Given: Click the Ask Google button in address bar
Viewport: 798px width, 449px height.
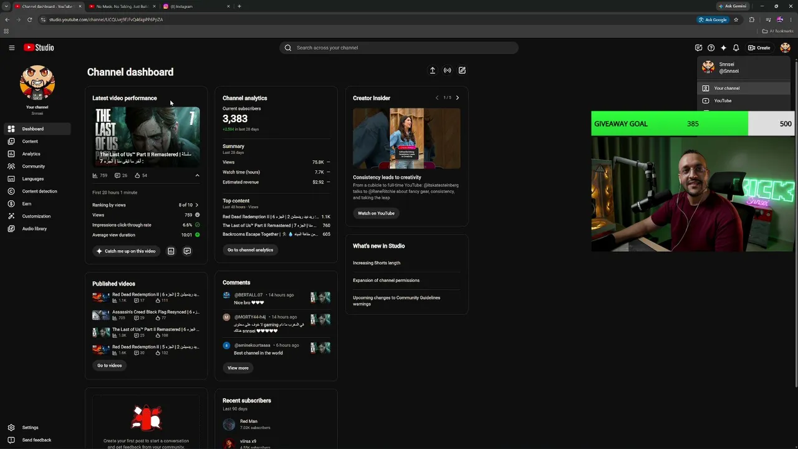Looking at the screenshot, I should [713, 20].
